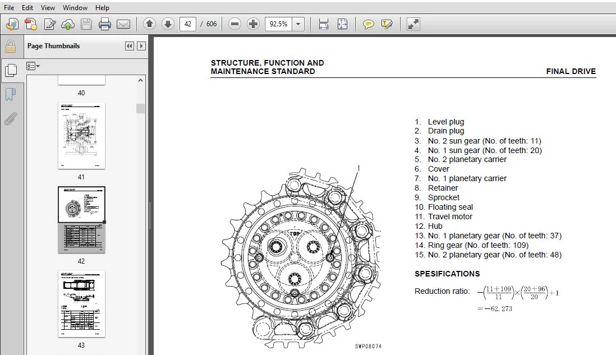This screenshot has width=616, height=355.
Task: Click the security padlock icon
Action: pos(11,47)
